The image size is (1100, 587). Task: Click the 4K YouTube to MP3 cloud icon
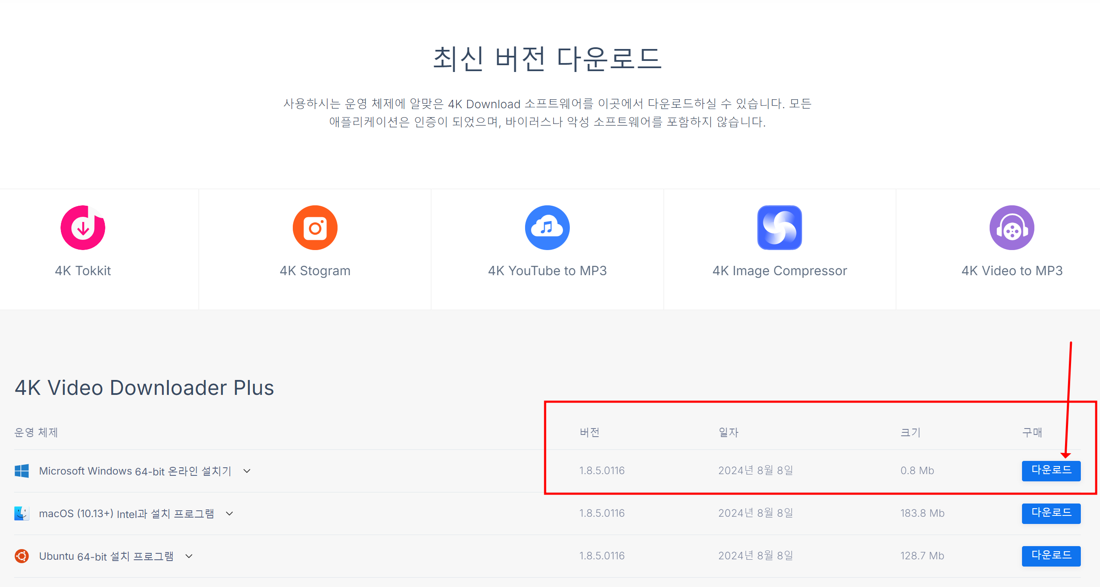click(x=547, y=227)
